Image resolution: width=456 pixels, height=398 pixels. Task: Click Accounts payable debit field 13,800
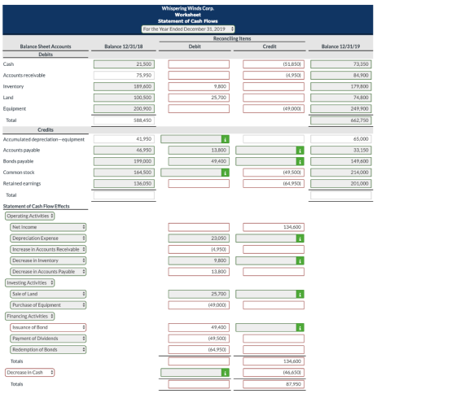point(199,151)
